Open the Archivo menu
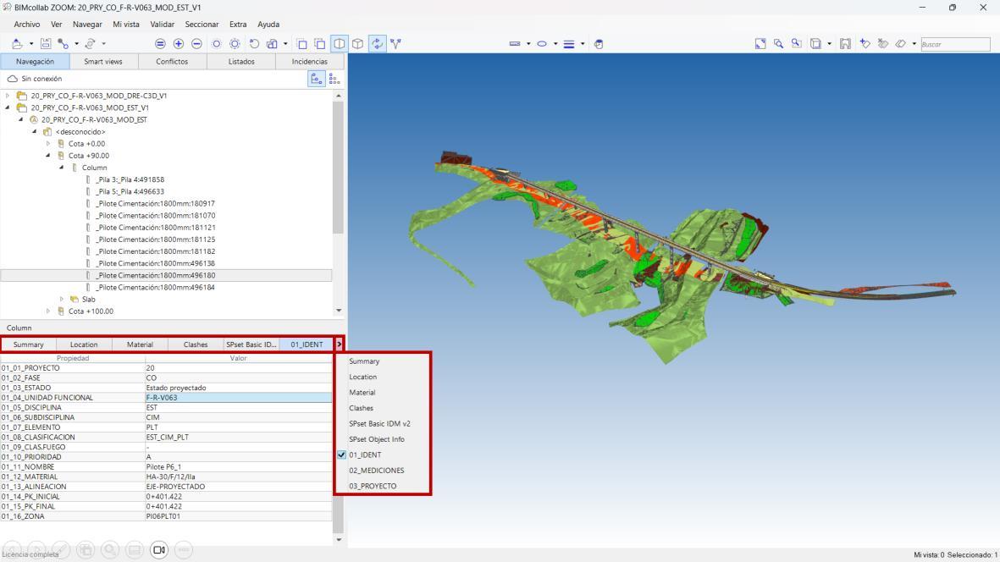This screenshot has height=562, width=1000. 27,25
